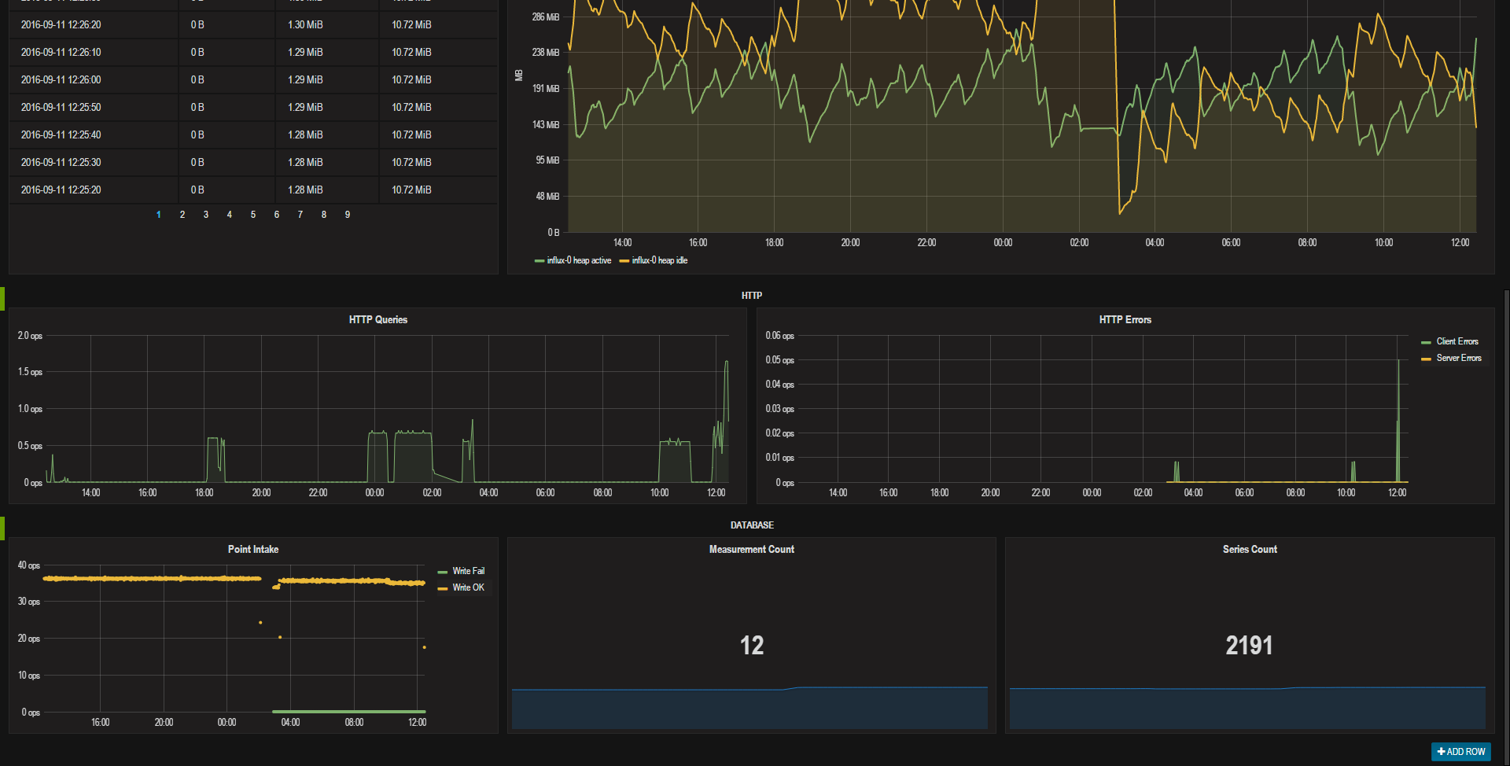Toggle the Write OK legend series
Image resolution: width=1510 pixels, height=766 pixels.
point(469,587)
